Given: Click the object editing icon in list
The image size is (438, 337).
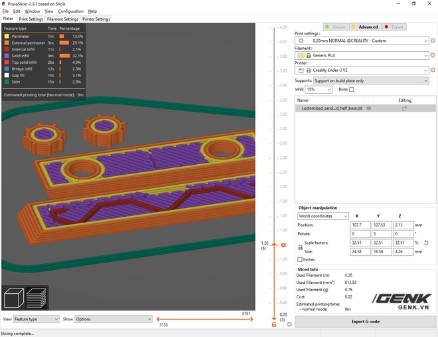Looking at the screenshot, I should click(403, 108).
